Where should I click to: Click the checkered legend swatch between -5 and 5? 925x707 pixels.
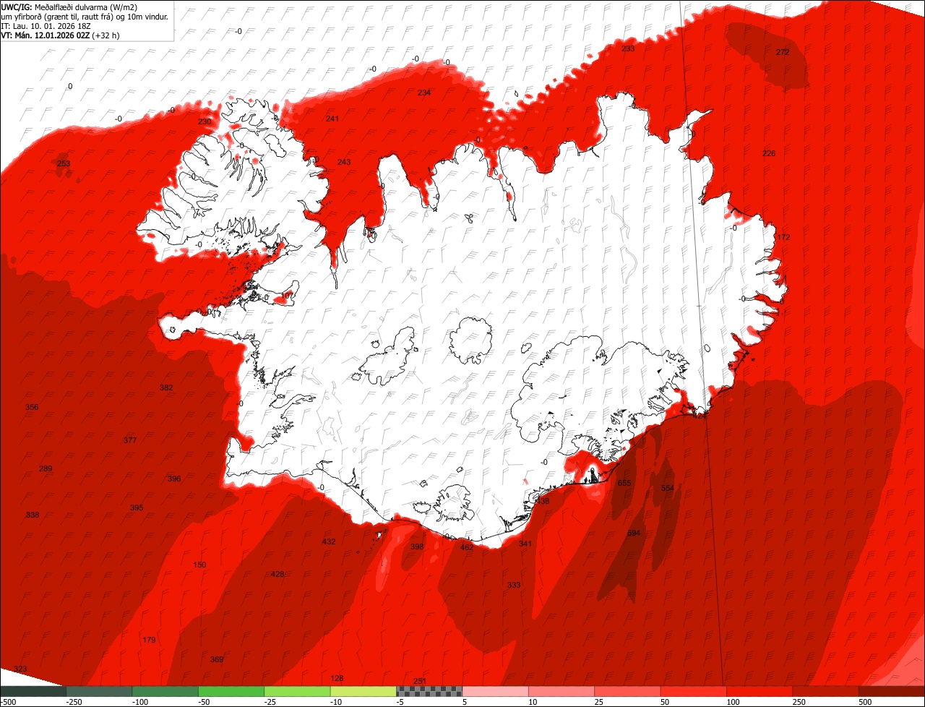429,691
